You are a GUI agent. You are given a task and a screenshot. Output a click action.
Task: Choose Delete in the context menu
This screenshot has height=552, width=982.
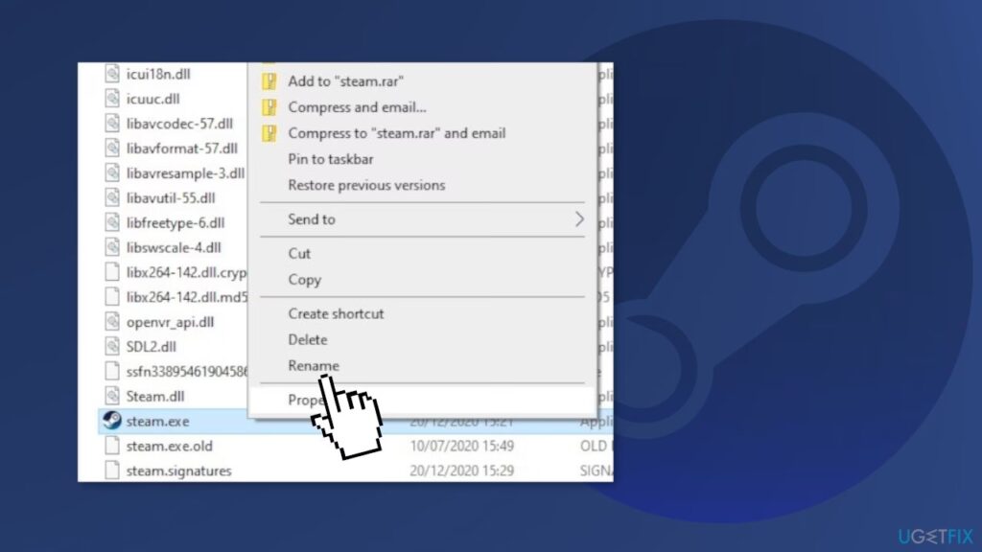pos(308,340)
